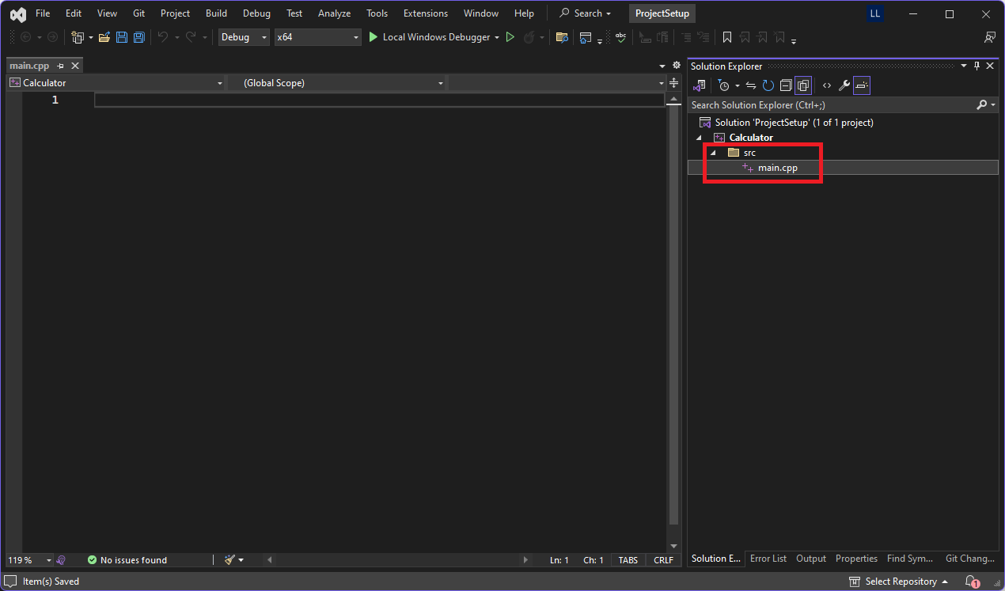Select Solution 'ProjectSetup' node

pos(794,123)
